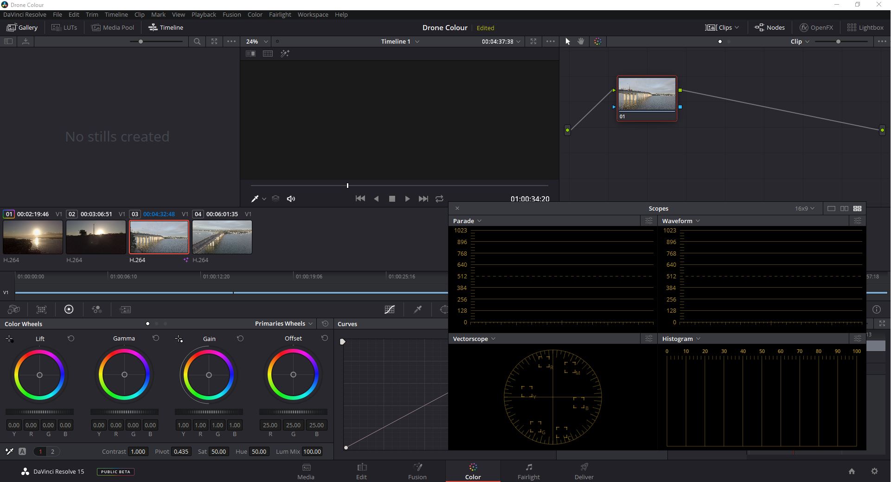Select clip 04 thumbnail
Screen dimensions: 891x482
(x=222, y=237)
